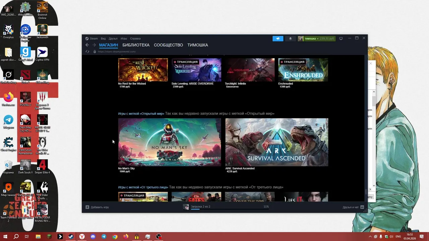Open the Windows Action Center
This screenshot has height=241, width=429.
422,237
